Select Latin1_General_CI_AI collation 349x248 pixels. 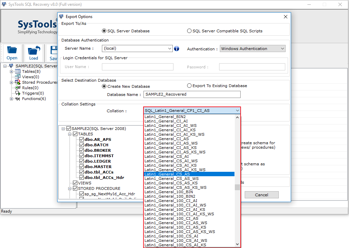(189, 121)
